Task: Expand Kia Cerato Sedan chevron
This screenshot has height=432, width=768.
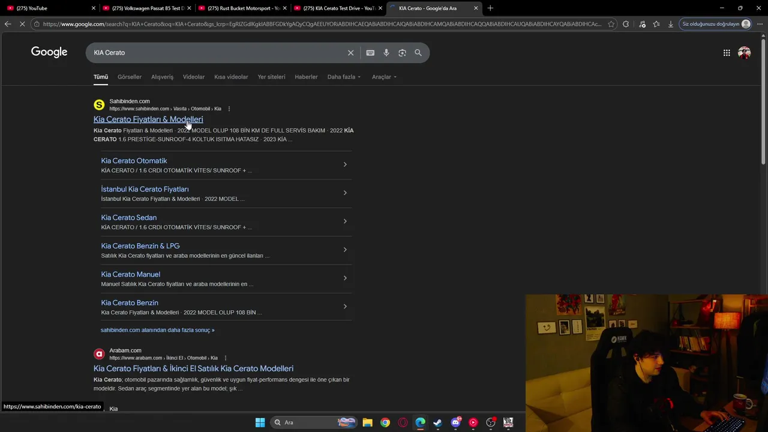Action: click(345, 221)
